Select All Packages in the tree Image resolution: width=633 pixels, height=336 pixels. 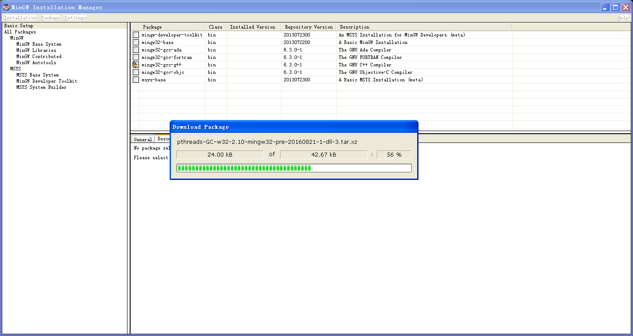[x=20, y=32]
